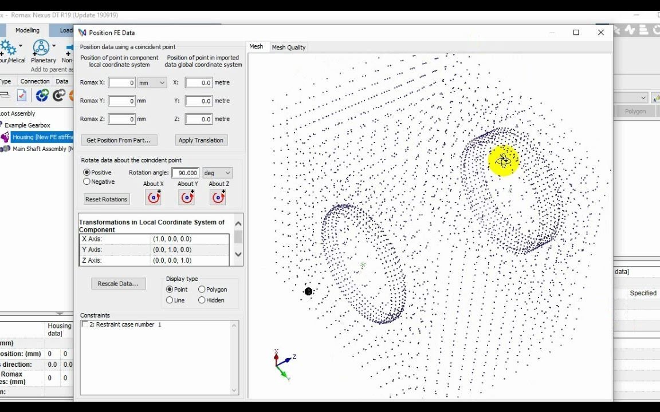This screenshot has width=660, height=412.
Task: Click the black restraint node in mesh
Action: click(x=308, y=291)
